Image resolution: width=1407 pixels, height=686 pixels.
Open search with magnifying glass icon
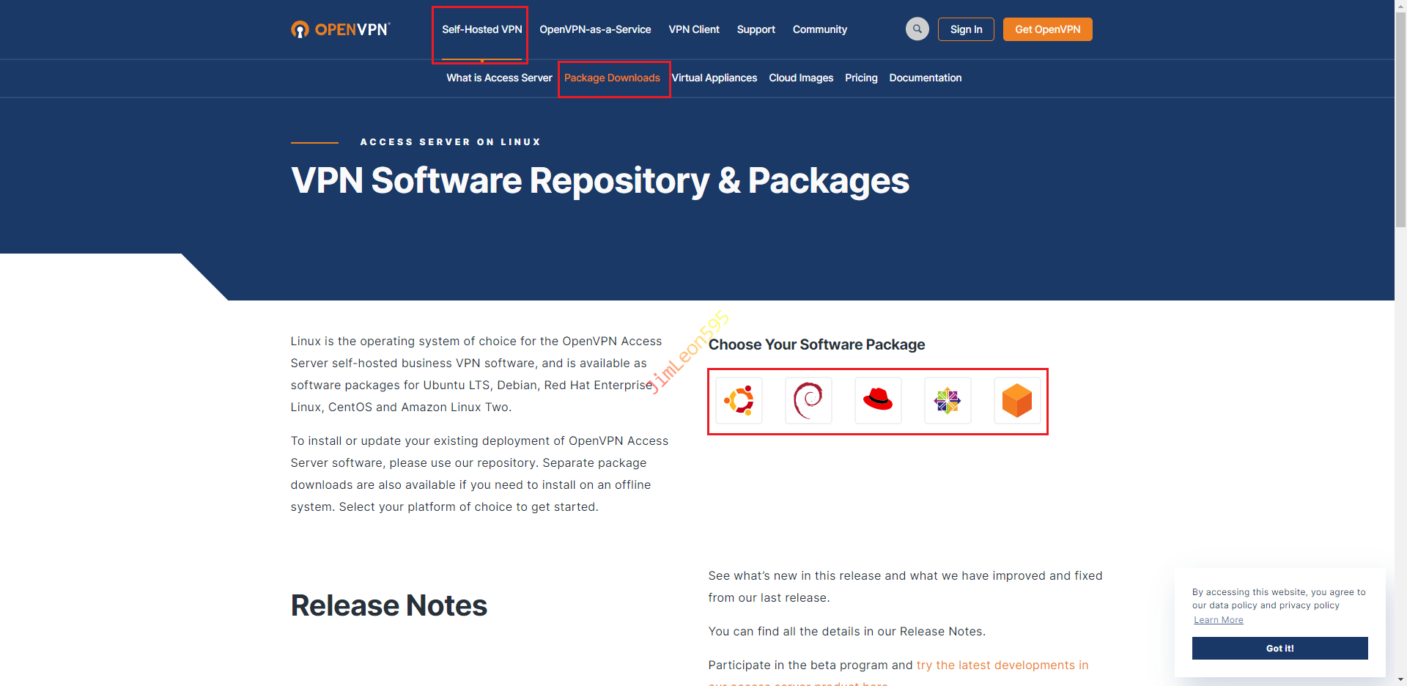917,29
